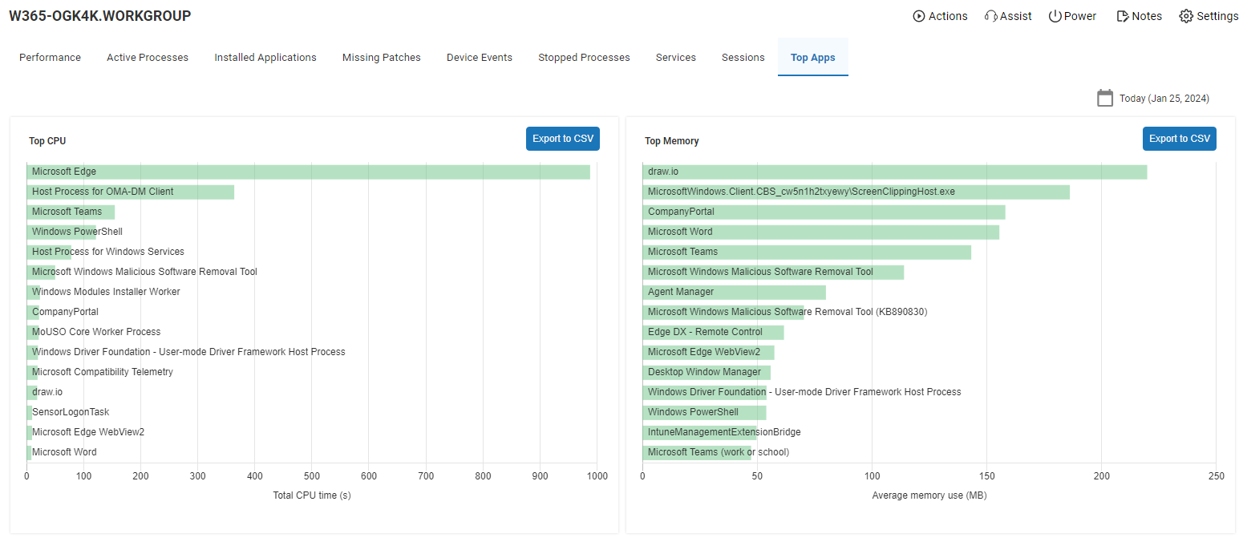Click Microsoft Edge WebView2 in Top Memory
Image resolution: width=1239 pixels, height=554 pixels.
(x=709, y=352)
